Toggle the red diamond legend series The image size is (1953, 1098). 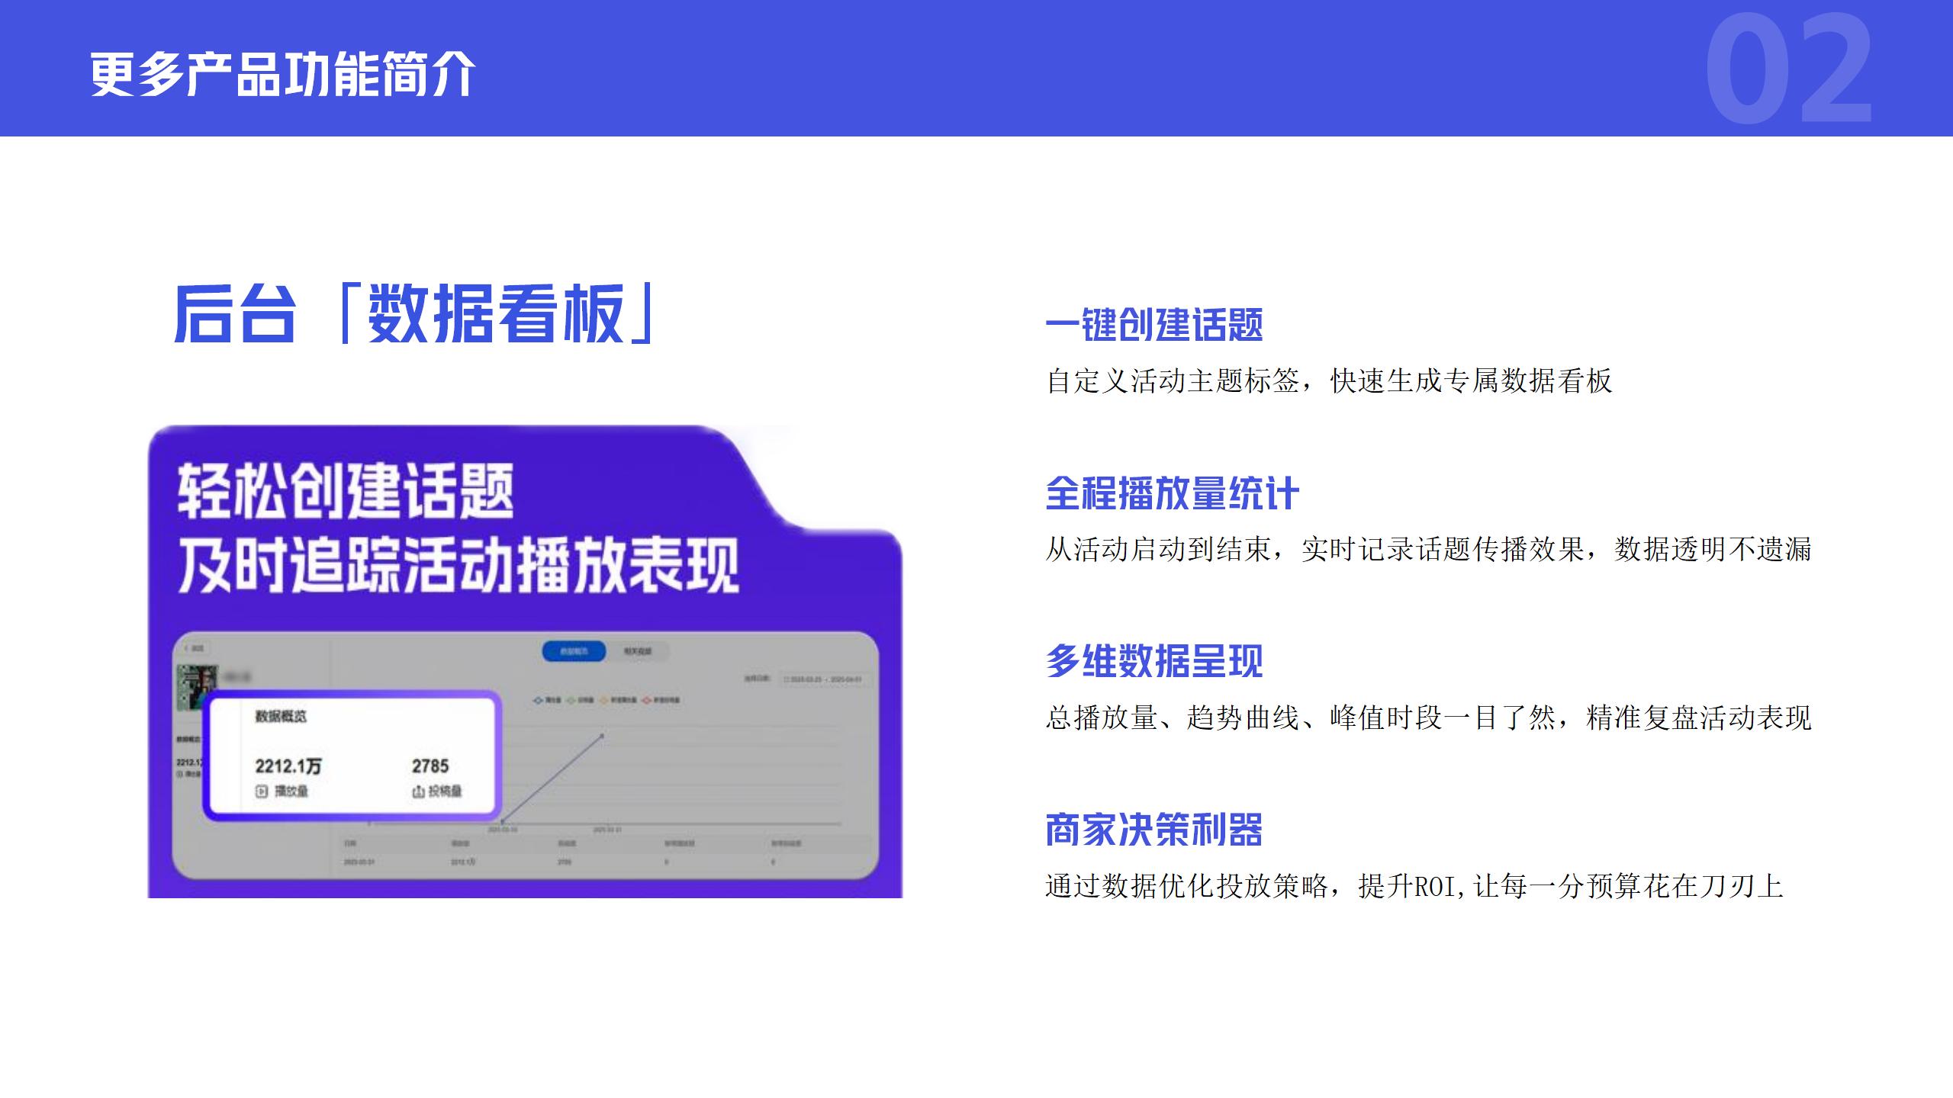(x=646, y=700)
